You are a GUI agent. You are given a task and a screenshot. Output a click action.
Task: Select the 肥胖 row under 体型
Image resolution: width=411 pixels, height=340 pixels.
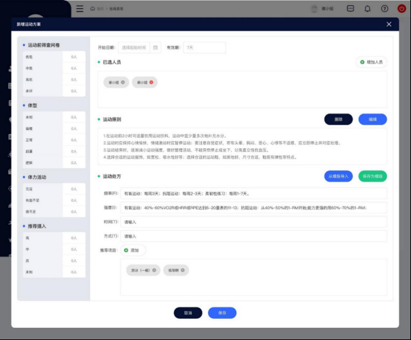(54, 163)
